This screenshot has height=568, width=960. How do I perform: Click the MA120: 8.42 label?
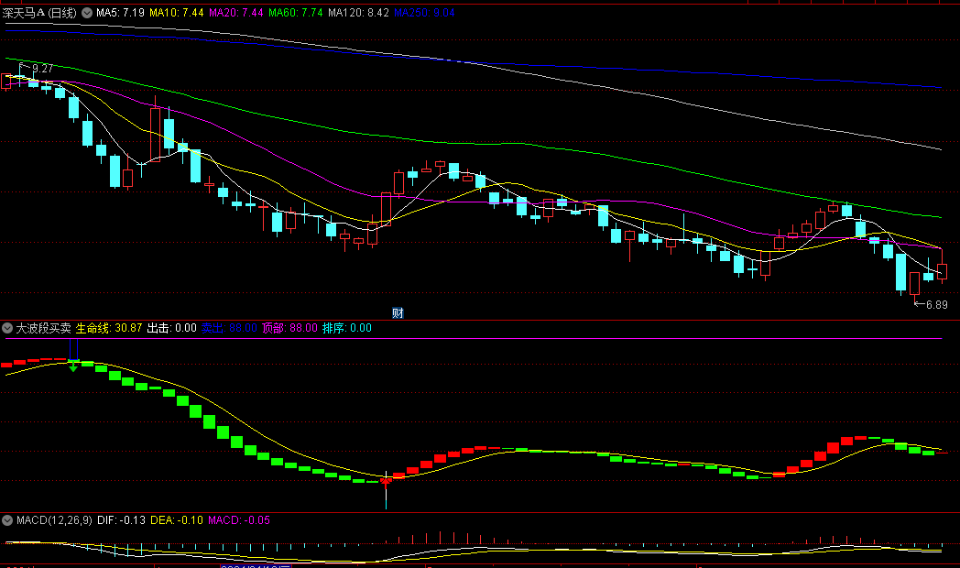pyautogui.click(x=358, y=13)
